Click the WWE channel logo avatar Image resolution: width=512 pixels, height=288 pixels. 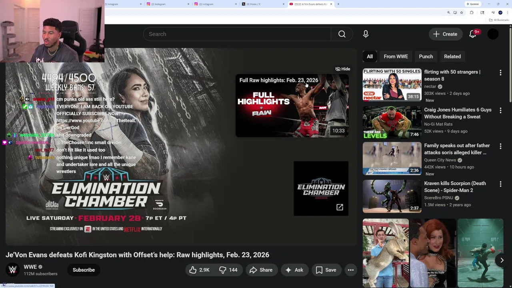point(13,270)
